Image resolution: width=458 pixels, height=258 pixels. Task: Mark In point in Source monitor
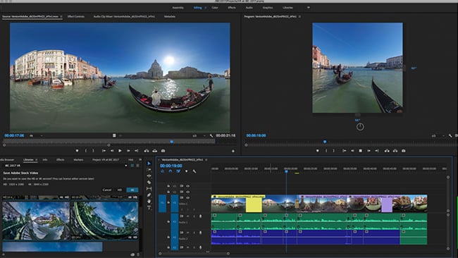pos(85,151)
